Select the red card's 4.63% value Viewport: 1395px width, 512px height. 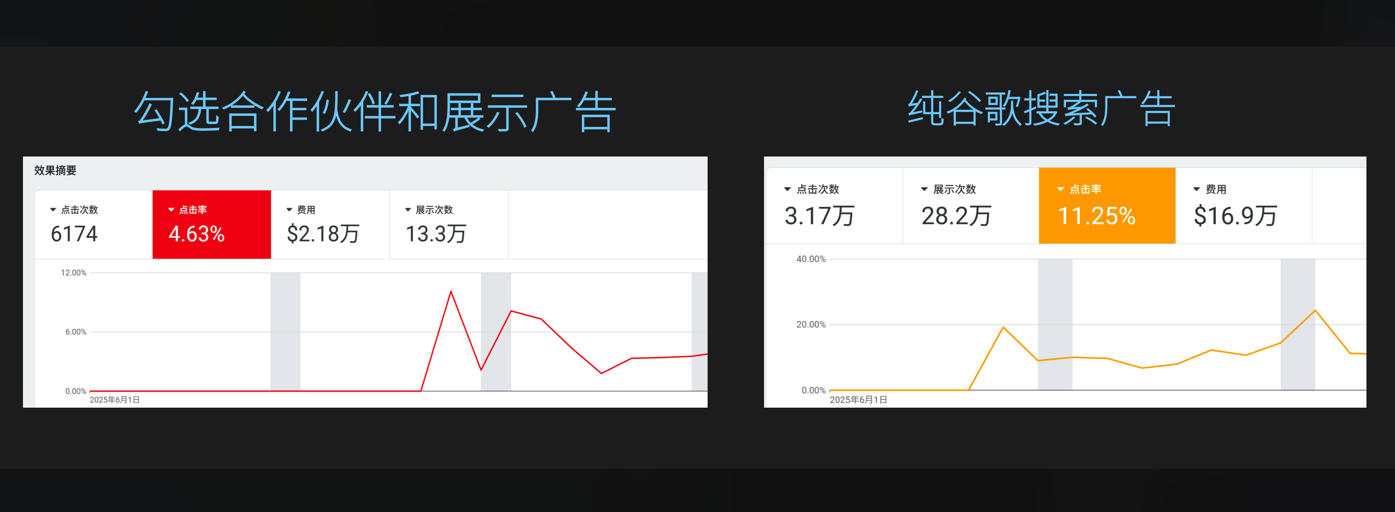pos(197,234)
